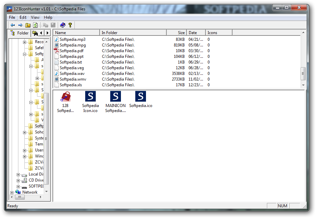This screenshot has height=218, width=316.
Task: Click the left tab-scroll arrow beside Folder tab
Action: 41,33
